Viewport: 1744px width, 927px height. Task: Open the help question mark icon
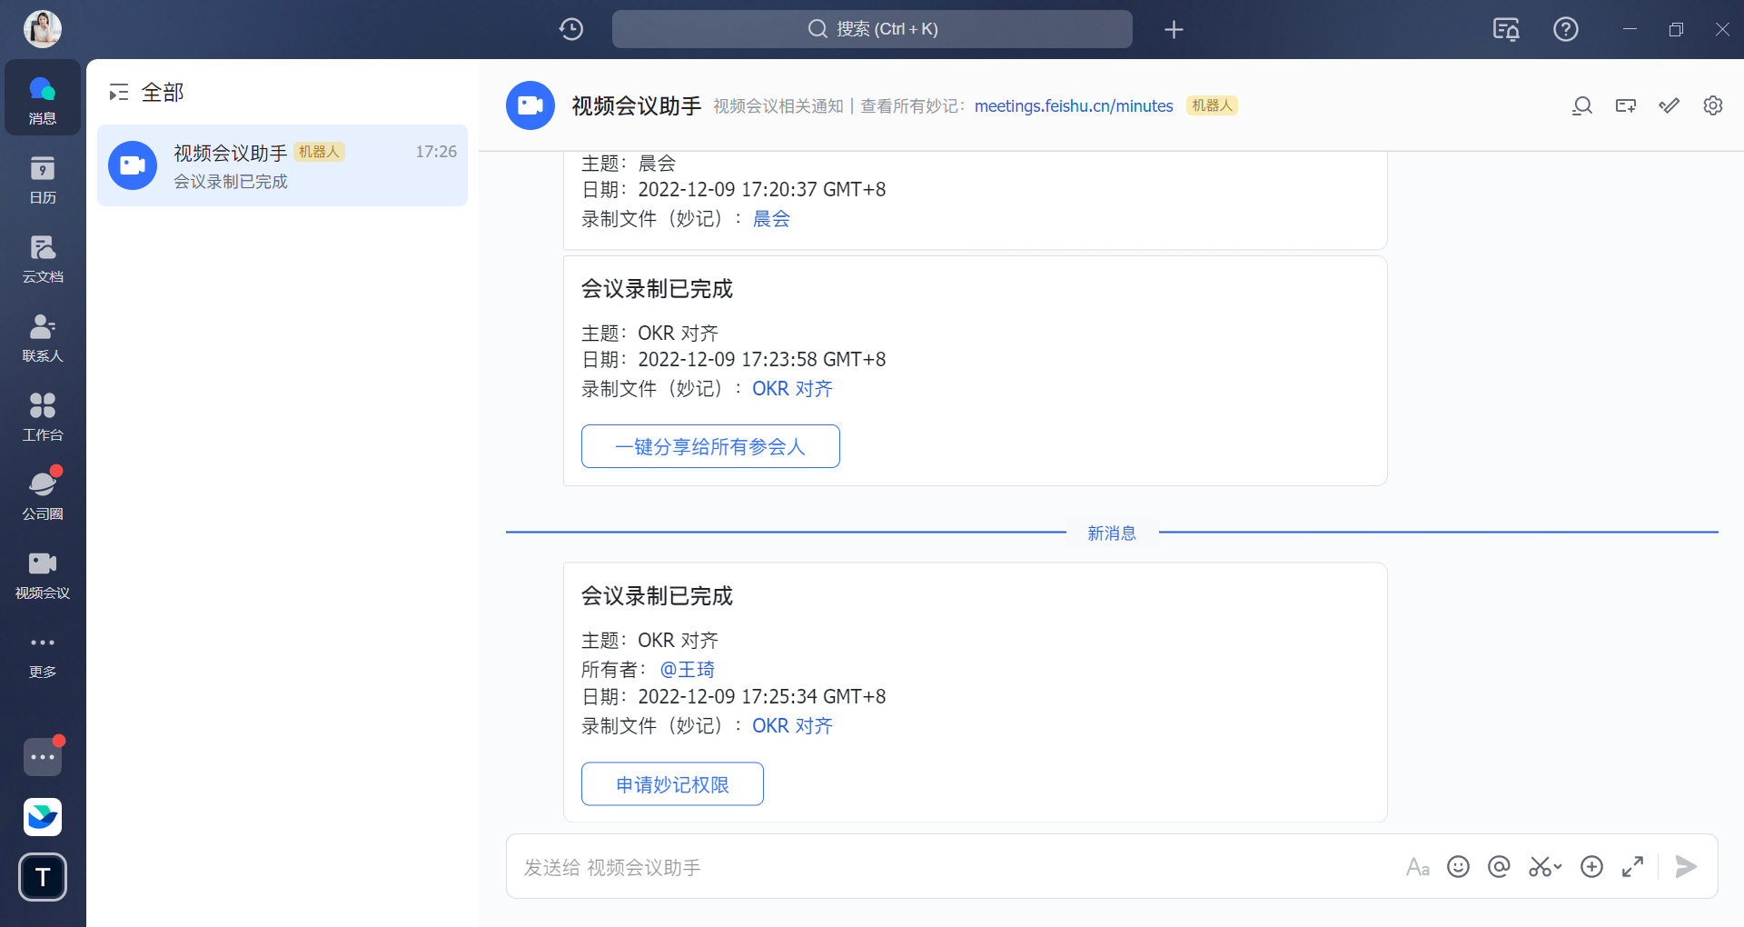coord(1565,29)
